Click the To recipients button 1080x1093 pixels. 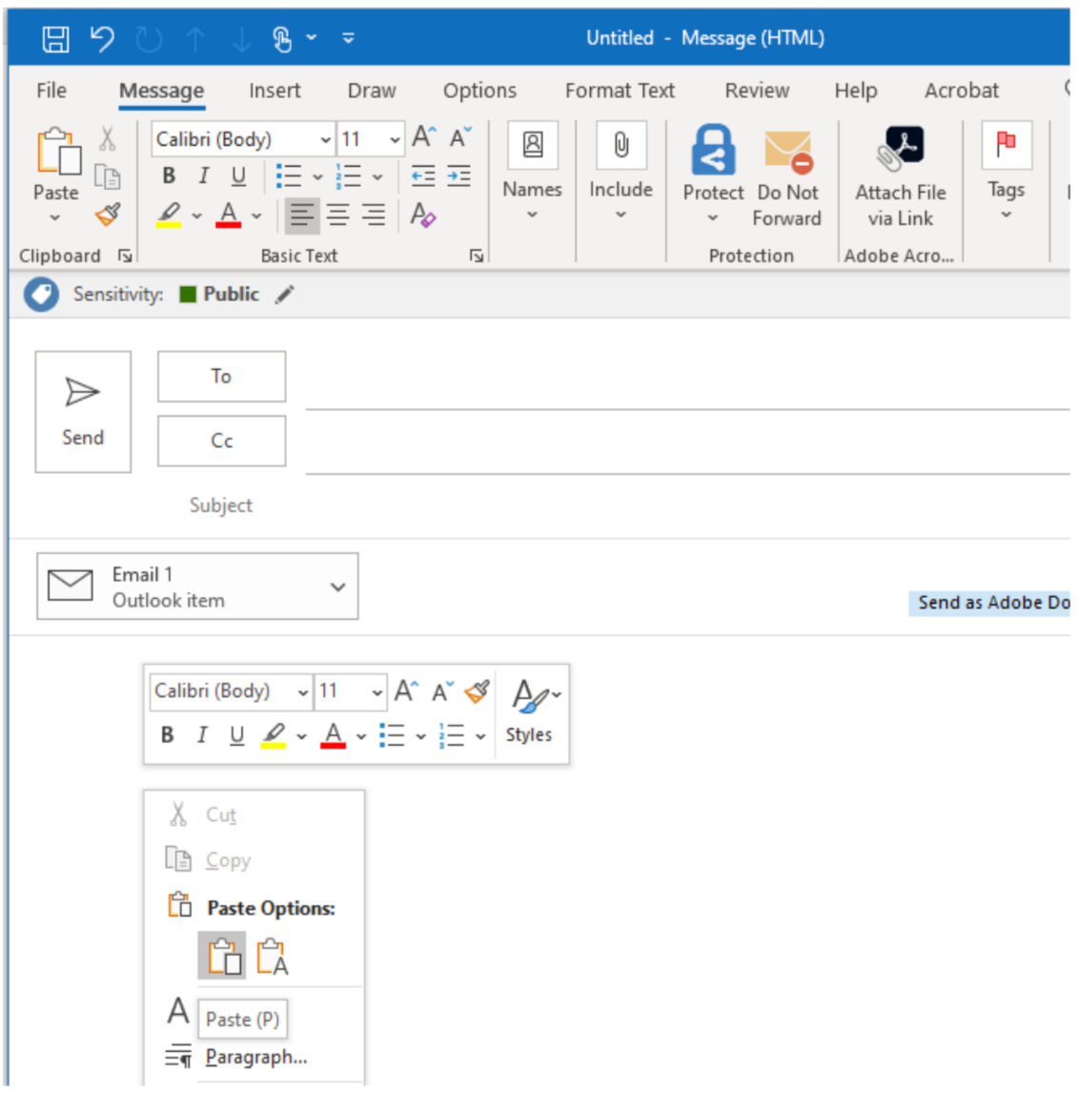tap(221, 377)
